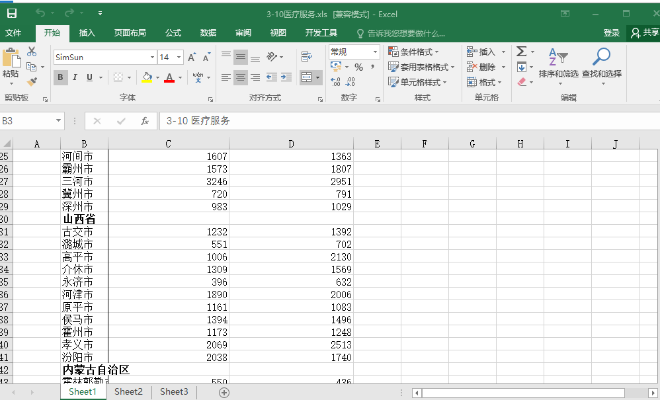Viewport: 660px width, 400px height.
Task: Click 登录 sign in link
Action: coord(611,33)
